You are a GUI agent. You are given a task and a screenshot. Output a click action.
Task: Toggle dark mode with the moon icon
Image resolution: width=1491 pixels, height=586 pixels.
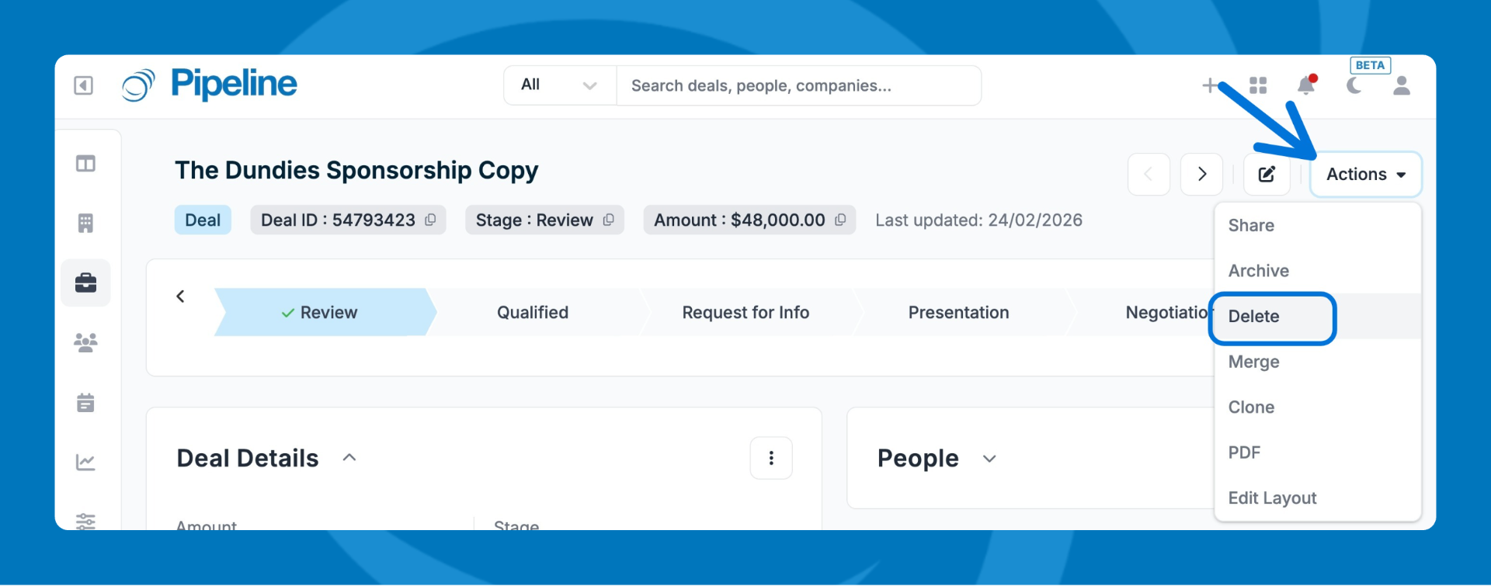(1354, 85)
